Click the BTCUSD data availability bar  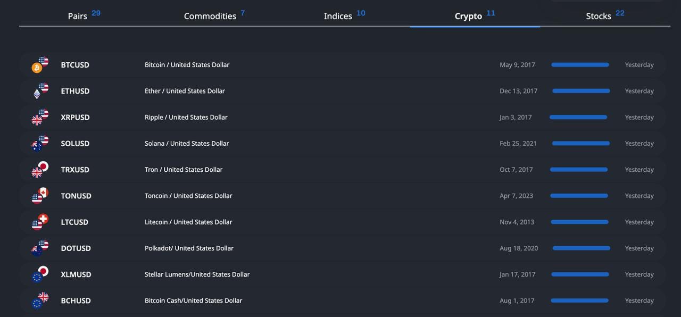point(580,64)
